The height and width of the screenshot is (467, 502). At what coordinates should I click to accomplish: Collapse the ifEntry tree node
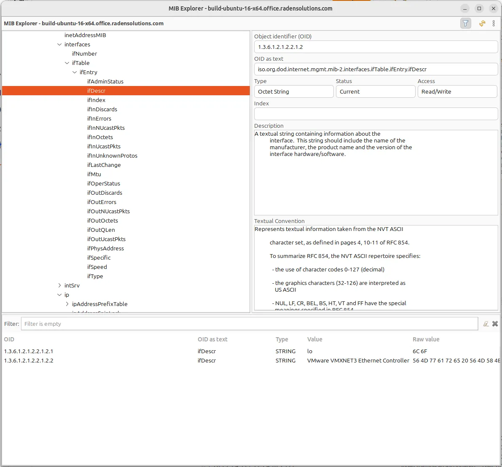pos(74,72)
